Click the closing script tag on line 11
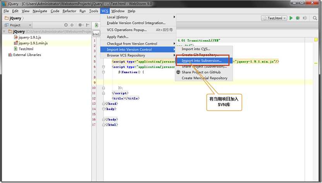322x183 pixels. pyautogui.click(x=120, y=93)
